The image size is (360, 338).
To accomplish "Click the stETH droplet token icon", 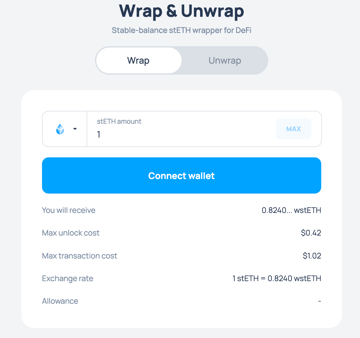I will click(60, 129).
